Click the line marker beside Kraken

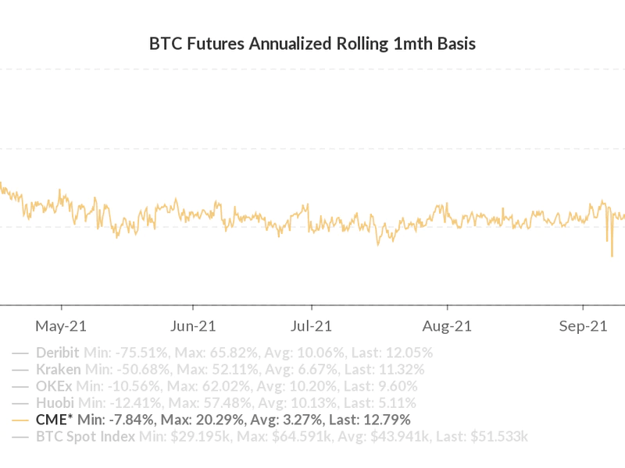point(21,369)
